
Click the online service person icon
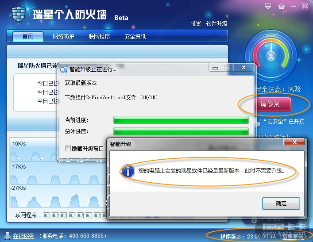(x=8, y=236)
